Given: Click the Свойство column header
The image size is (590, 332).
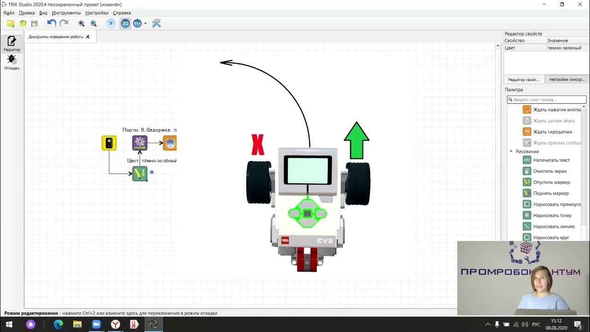Looking at the screenshot, I should tap(525, 41).
